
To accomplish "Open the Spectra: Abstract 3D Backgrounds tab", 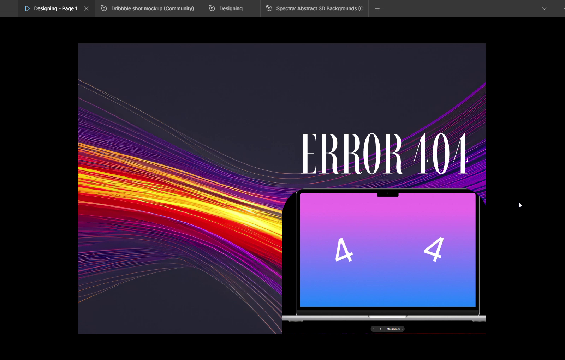I will point(314,8).
